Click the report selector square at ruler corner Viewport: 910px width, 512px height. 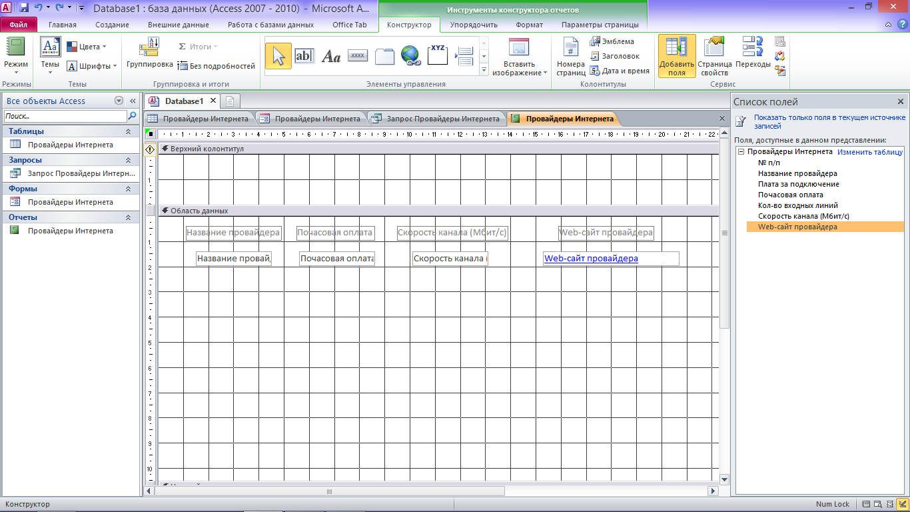(x=151, y=133)
